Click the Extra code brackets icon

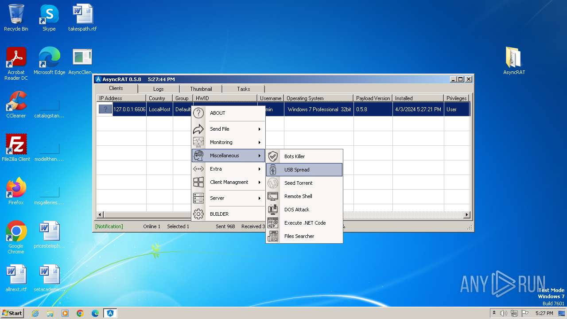[198, 169]
